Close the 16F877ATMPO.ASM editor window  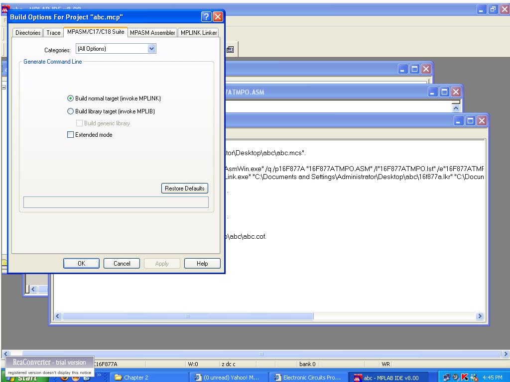coord(456,92)
